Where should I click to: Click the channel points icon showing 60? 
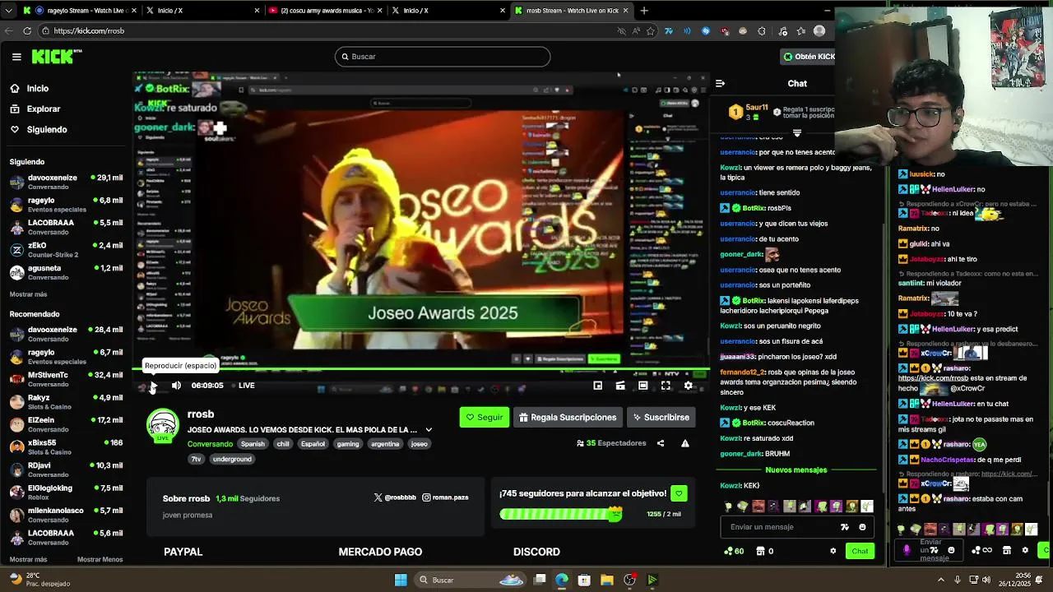pyautogui.click(x=734, y=551)
